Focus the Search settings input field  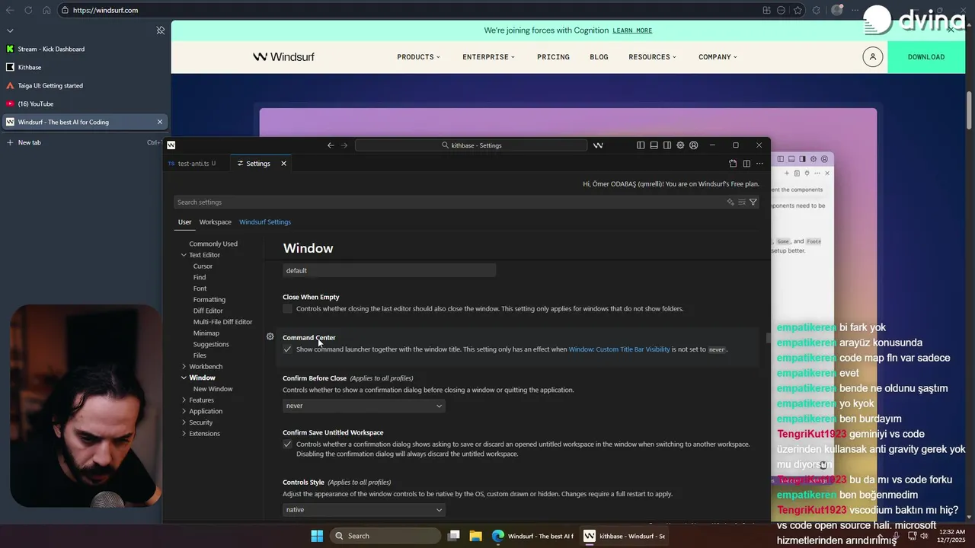tap(449, 202)
